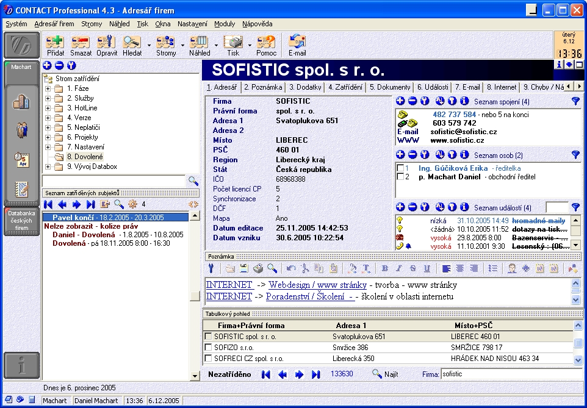Click the Najít button
This screenshot has width=587, height=408.
click(386, 374)
